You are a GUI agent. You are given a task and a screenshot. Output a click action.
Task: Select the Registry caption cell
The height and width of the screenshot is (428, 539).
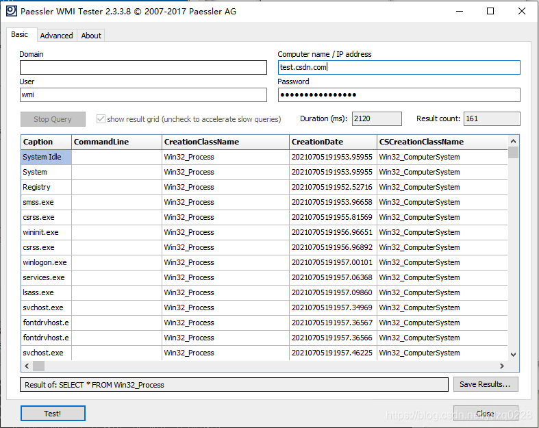[46, 188]
